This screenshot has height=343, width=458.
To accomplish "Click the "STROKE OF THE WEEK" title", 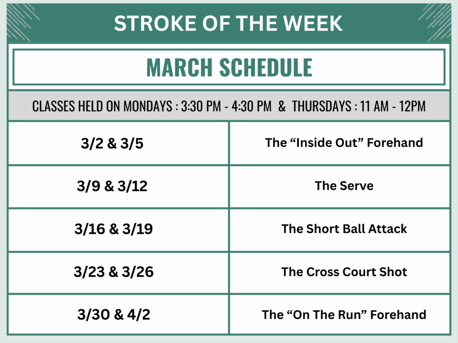I will 229,23.
